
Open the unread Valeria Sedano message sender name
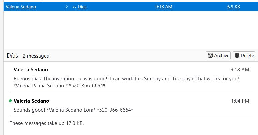click(x=31, y=101)
